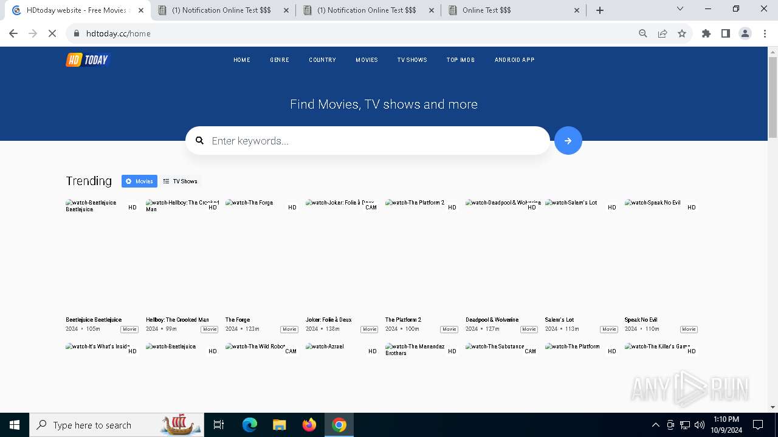Screen dimensions: 778x437
Task: Toggle the browser side panel icon
Action: pyautogui.click(x=726, y=33)
